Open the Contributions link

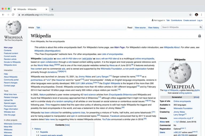coord(176,20)
